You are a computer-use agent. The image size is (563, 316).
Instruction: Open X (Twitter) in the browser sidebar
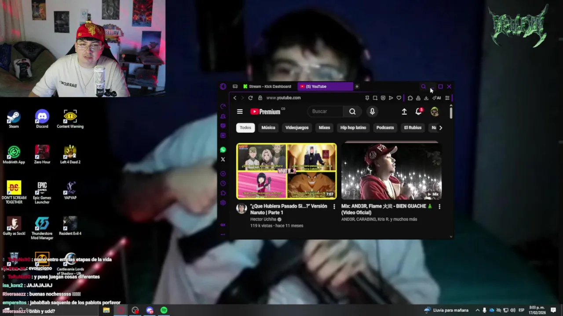223,159
